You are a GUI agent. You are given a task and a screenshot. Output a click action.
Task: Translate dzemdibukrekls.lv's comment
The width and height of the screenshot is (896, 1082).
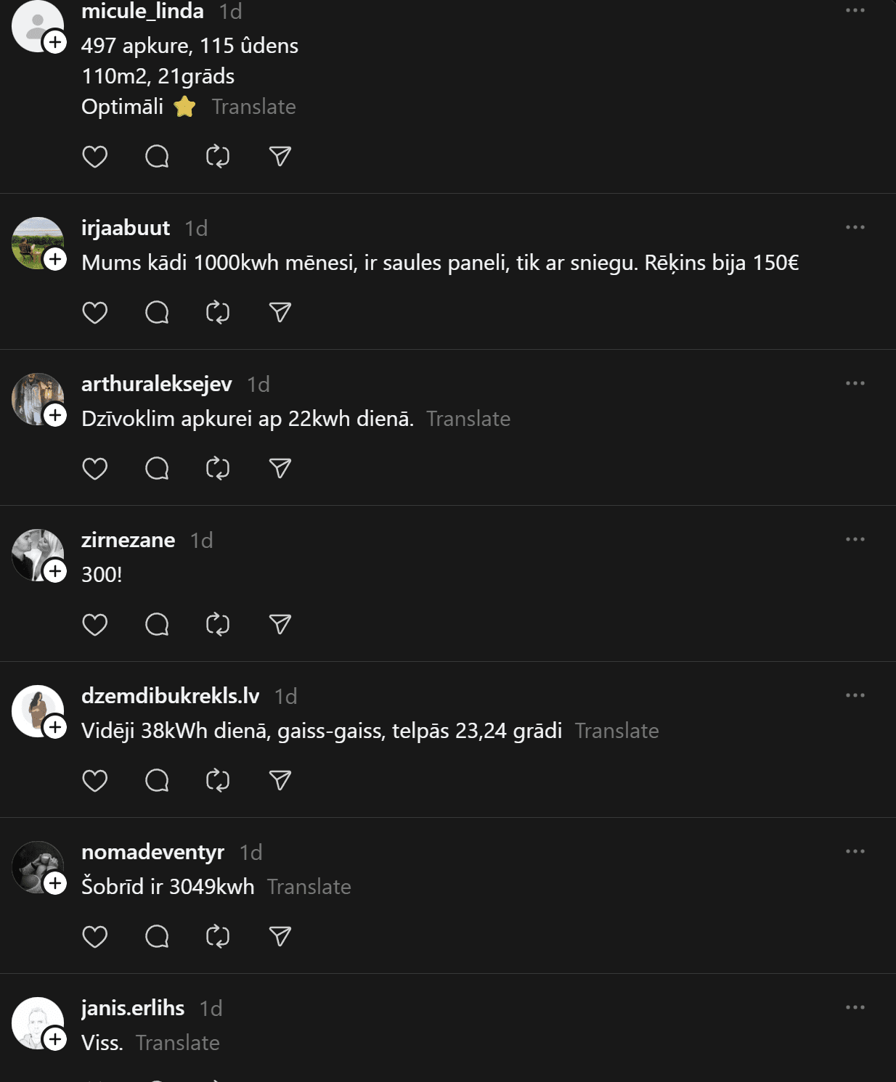(616, 731)
